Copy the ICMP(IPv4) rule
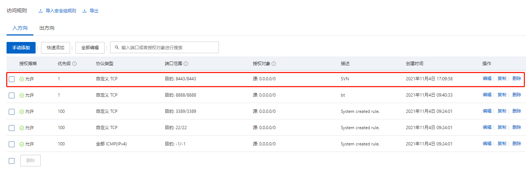The width and height of the screenshot is (526, 170). coord(502,144)
